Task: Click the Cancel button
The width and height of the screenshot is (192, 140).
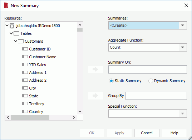Action: 147,133
